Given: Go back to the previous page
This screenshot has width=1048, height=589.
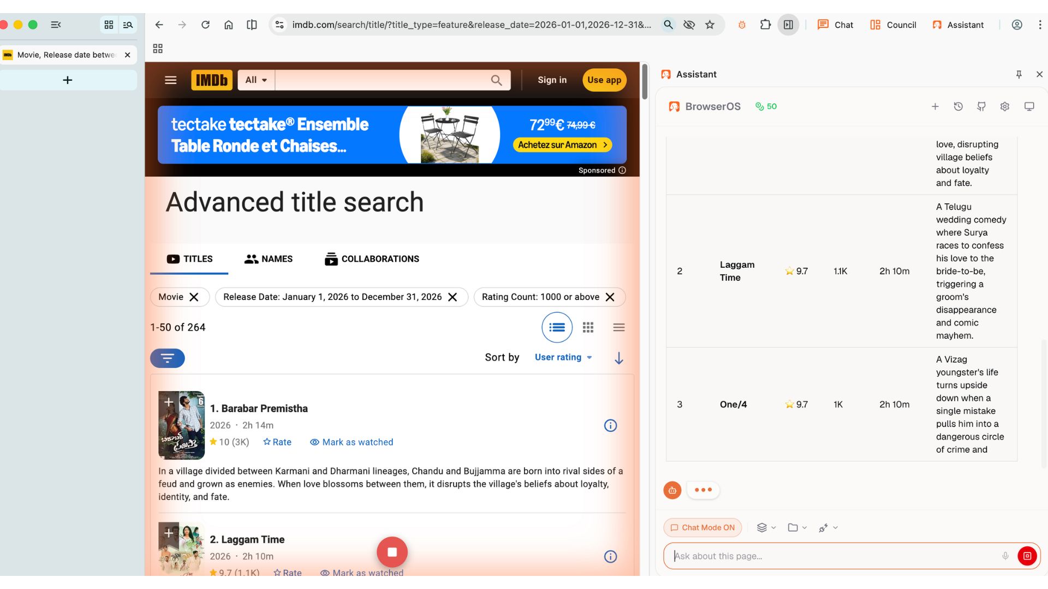Looking at the screenshot, I should click(159, 25).
